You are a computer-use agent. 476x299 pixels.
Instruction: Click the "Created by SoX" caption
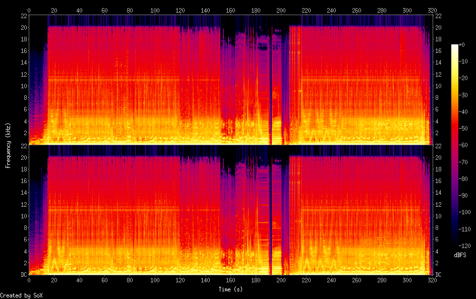21,295
